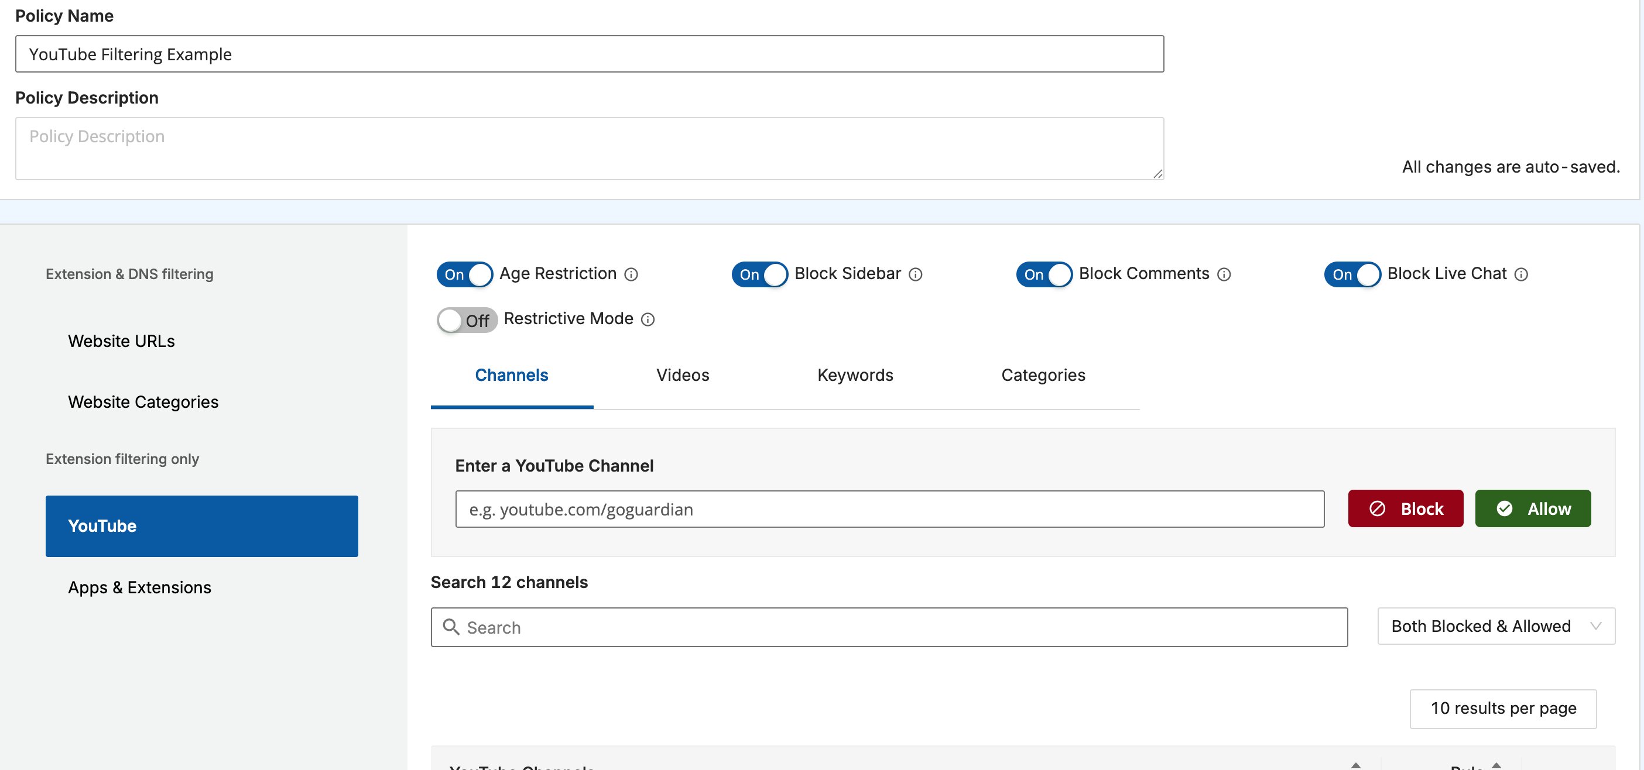Turn off the Block Sidebar toggle
The height and width of the screenshot is (770, 1644).
coord(759,274)
